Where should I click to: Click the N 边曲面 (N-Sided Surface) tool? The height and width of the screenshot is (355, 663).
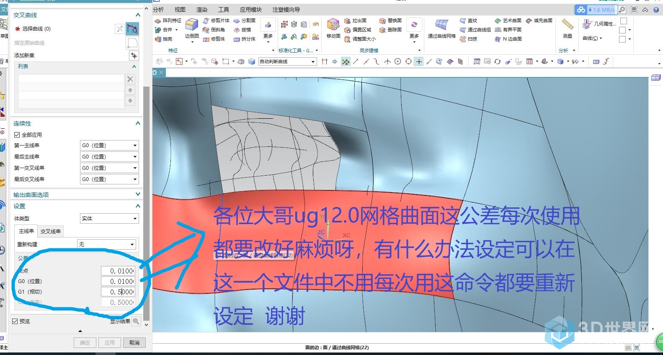tap(508, 39)
